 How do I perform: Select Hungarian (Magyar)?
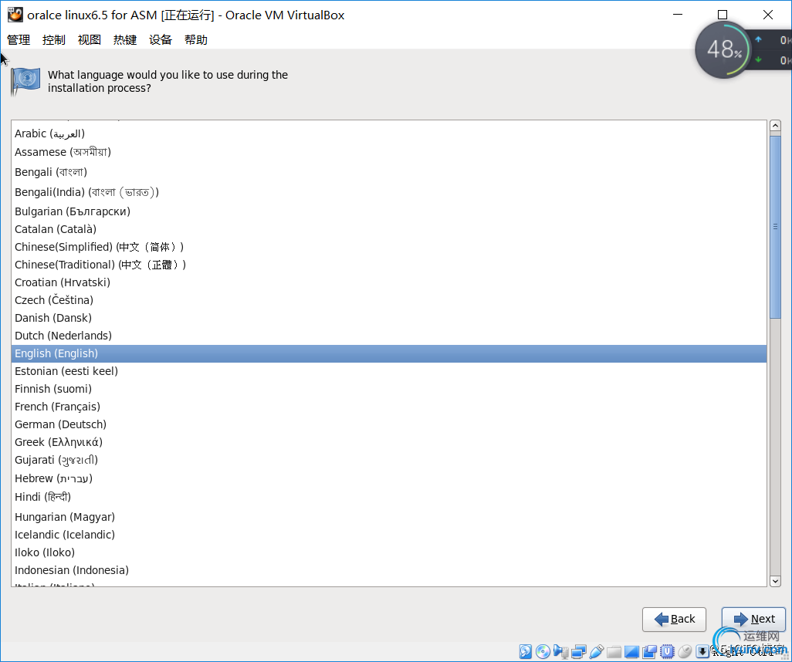point(389,517)
